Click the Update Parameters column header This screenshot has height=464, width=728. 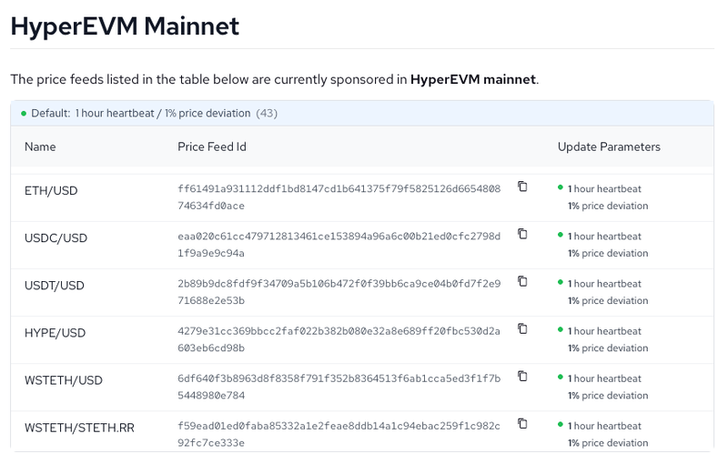[x=609, y=146]
